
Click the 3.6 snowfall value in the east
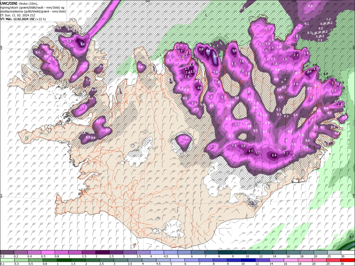pos(310,71)
